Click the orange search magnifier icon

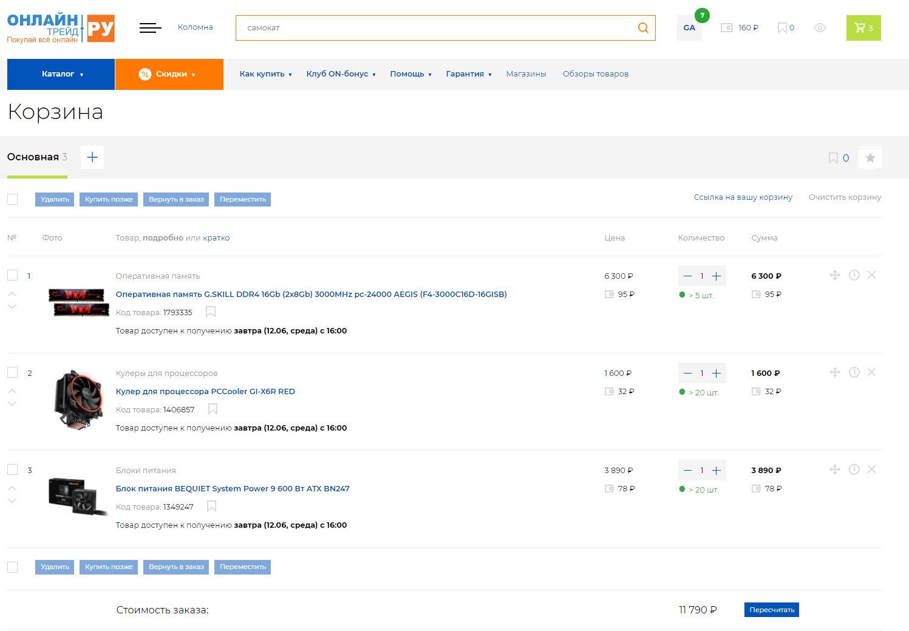pos(643,28)
